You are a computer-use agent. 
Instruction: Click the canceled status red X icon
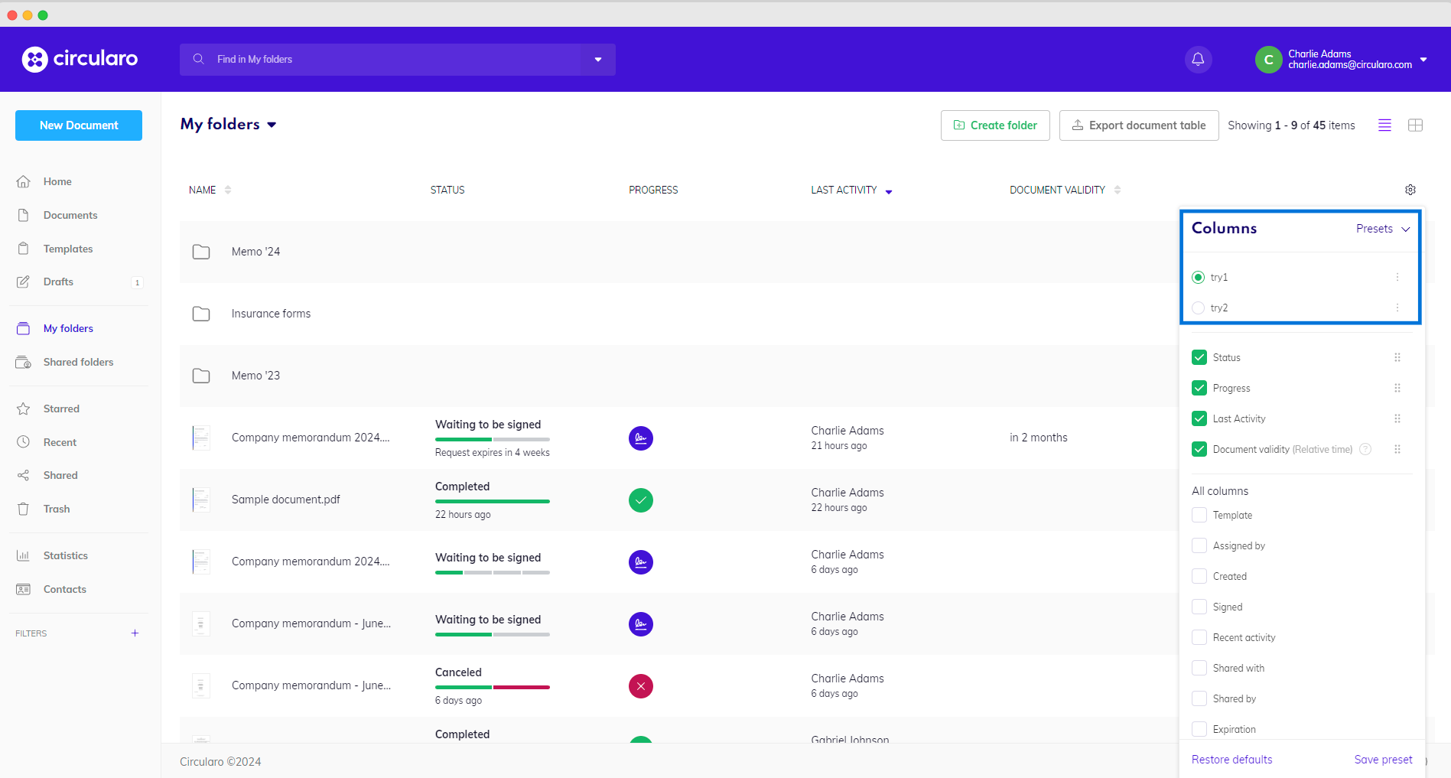click(640, 686)
